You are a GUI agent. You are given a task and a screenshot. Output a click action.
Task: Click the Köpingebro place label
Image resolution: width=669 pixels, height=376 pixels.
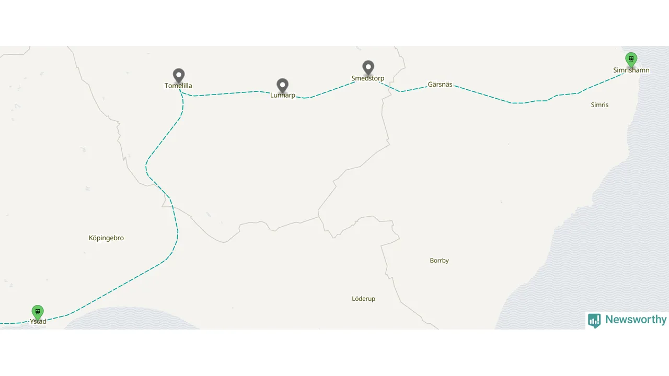coord(106,238)
